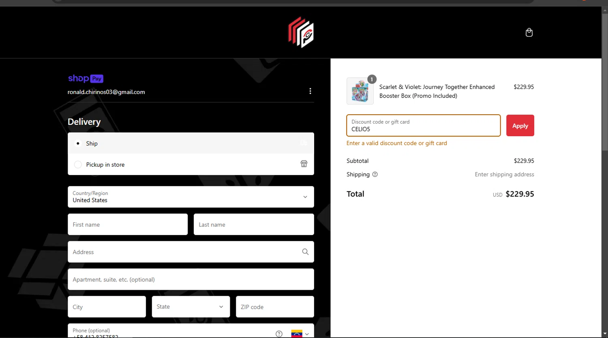The width and height of the screenshot is (608, 338).
Task: Click the 'Enter shipping address' text
Action: pyautogui.click(x=505, y=174)
